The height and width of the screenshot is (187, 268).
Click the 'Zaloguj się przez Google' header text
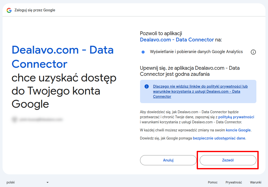[35, 10]
